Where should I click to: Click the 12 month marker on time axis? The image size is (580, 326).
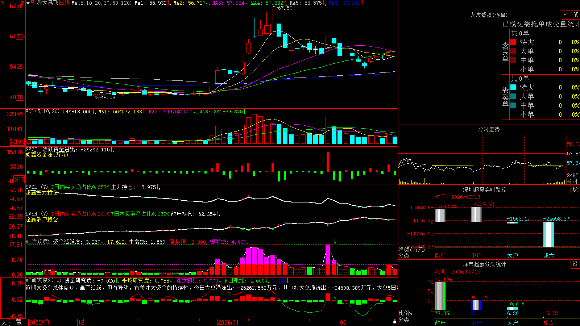coord(81,322)
